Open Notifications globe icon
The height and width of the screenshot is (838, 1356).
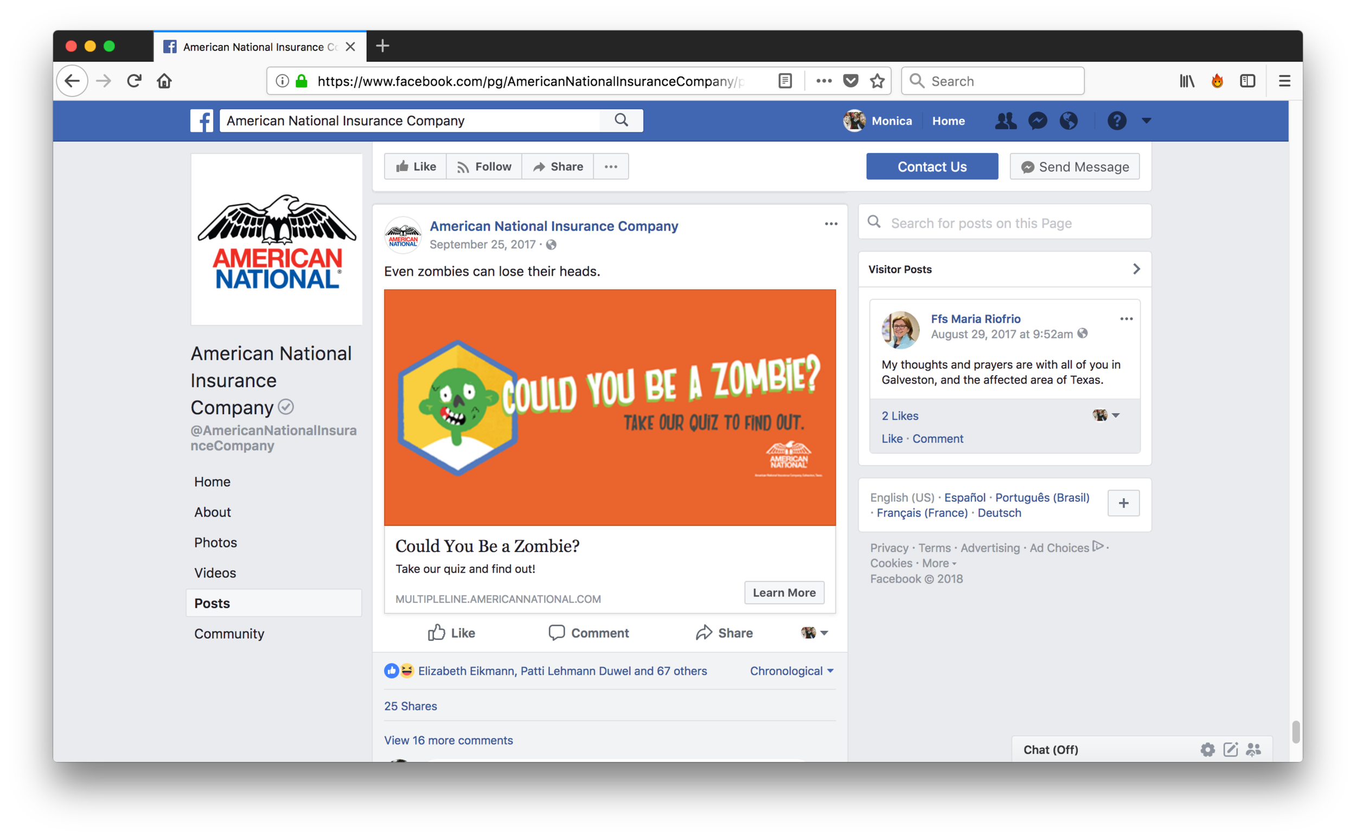[x=1069, y=120]
